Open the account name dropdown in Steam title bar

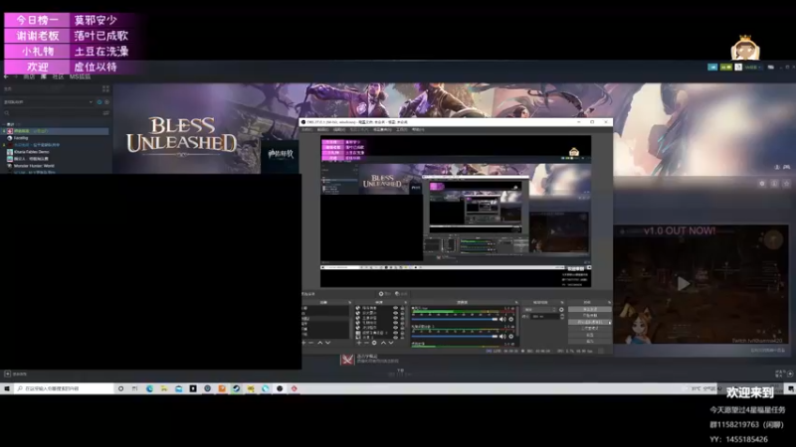[752, 67]
